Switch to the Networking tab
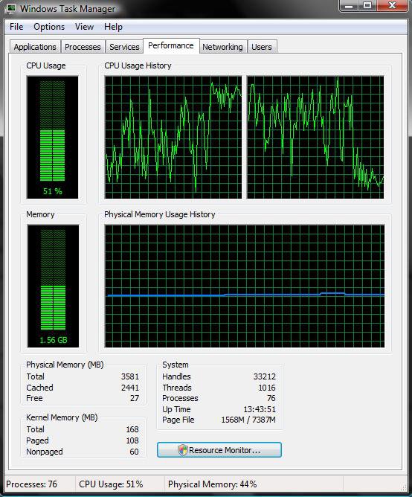Viewport: 412px width, 497px height. [222, 47]
